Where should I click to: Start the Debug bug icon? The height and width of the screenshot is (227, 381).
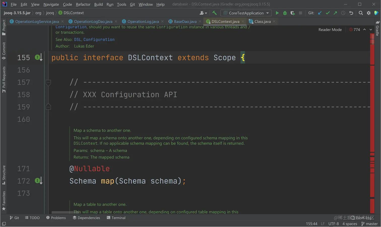(285, 13)
